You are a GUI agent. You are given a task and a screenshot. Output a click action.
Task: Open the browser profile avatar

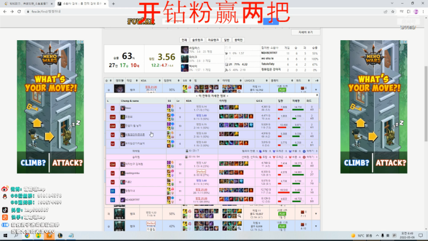click(x=416, y=11)
